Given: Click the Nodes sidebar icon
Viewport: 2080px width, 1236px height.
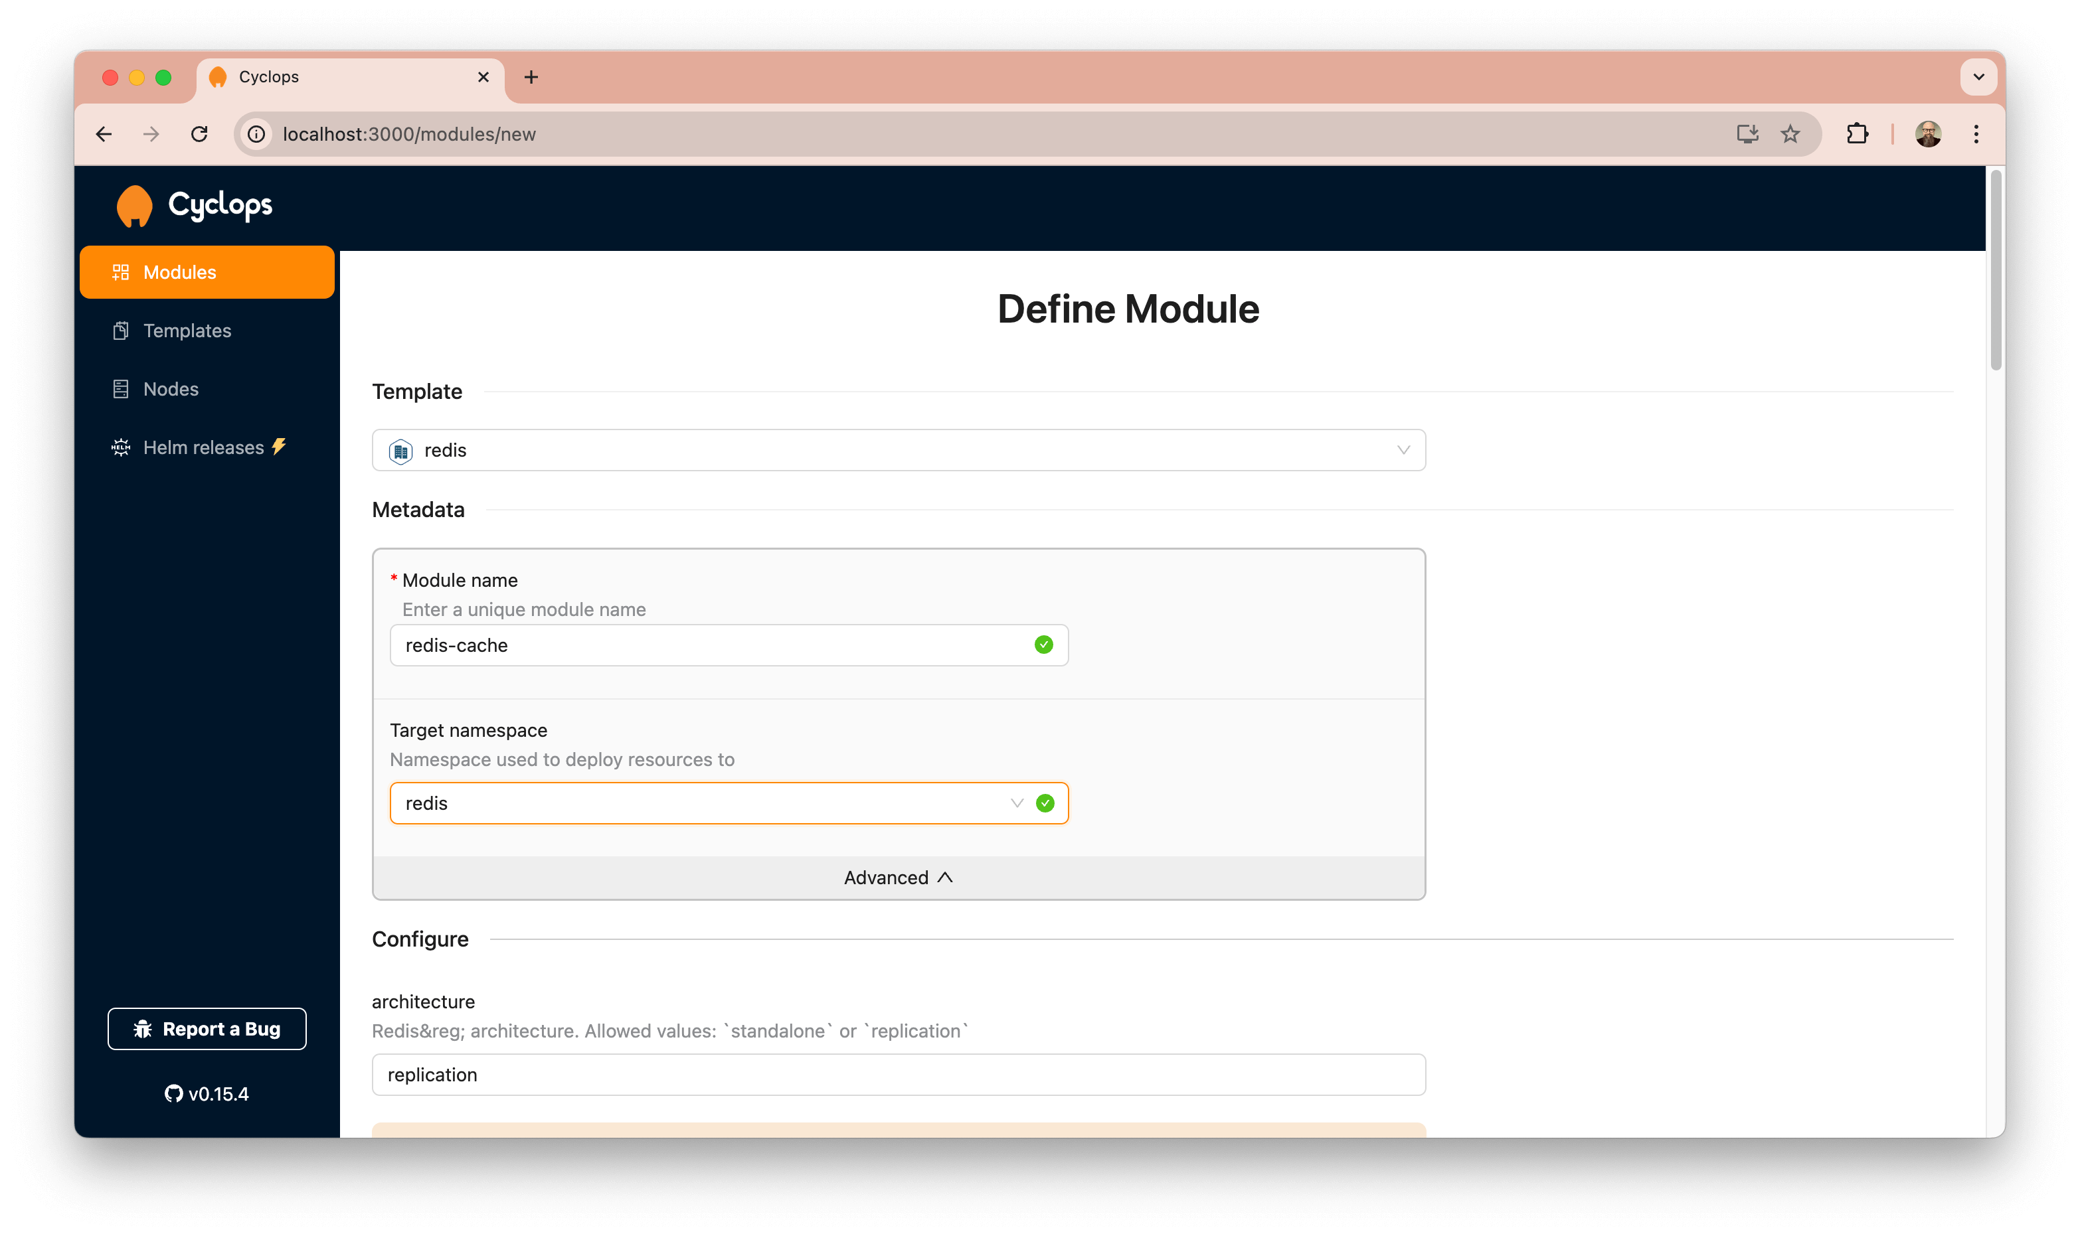Looking at the screenshot, I should (122, 388).
